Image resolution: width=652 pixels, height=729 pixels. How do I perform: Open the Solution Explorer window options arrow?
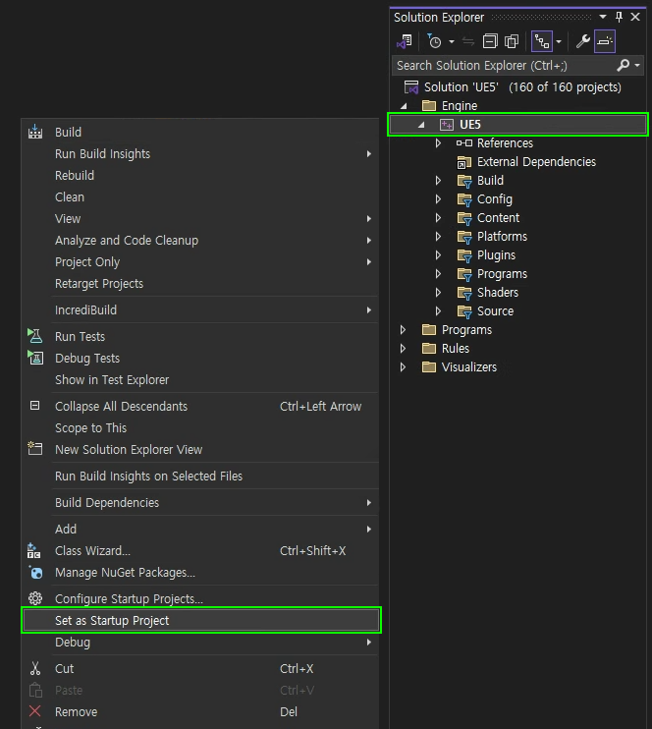pos(603,17)
